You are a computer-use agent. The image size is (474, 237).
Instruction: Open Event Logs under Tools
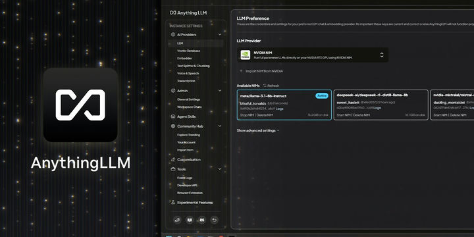pyautogui.click(x=185, y=178)
